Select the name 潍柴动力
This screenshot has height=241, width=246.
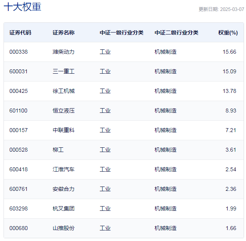(63, 52)
